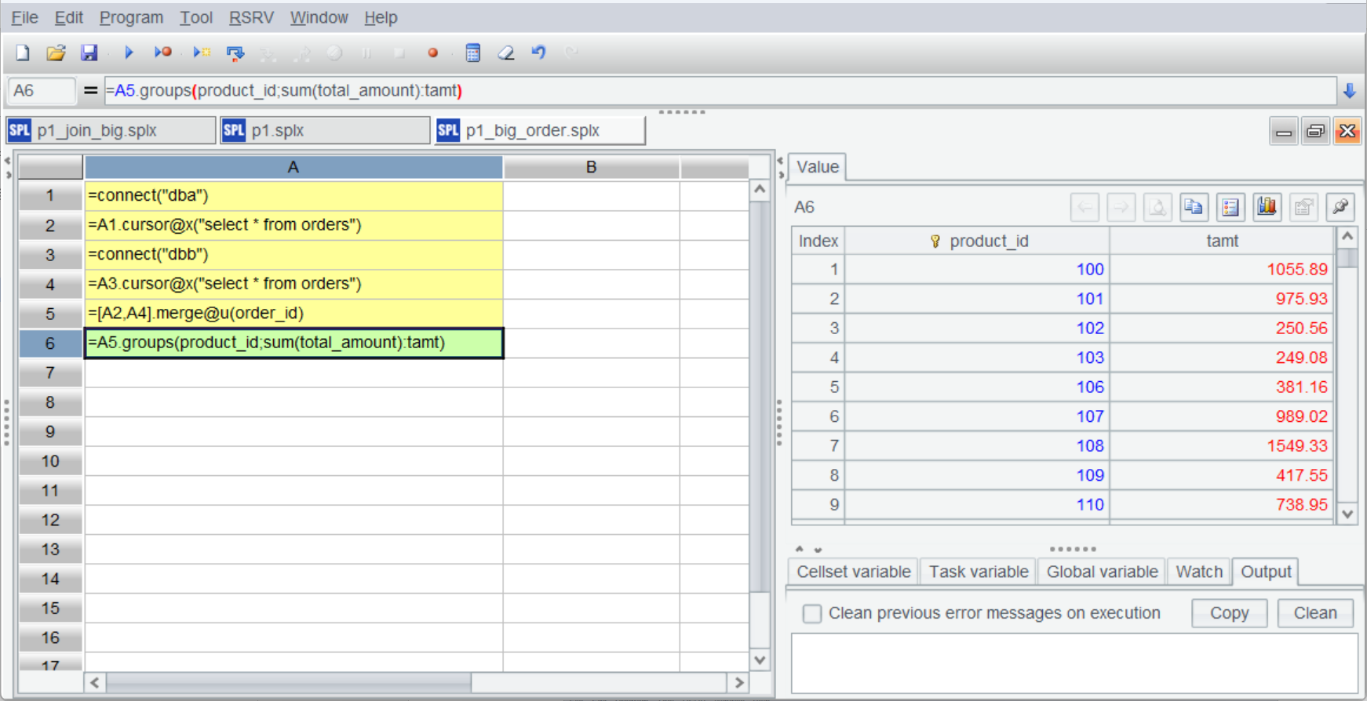1367x701 pixels.
Task: Open a file with the folder icon
Action: (56, 53)
